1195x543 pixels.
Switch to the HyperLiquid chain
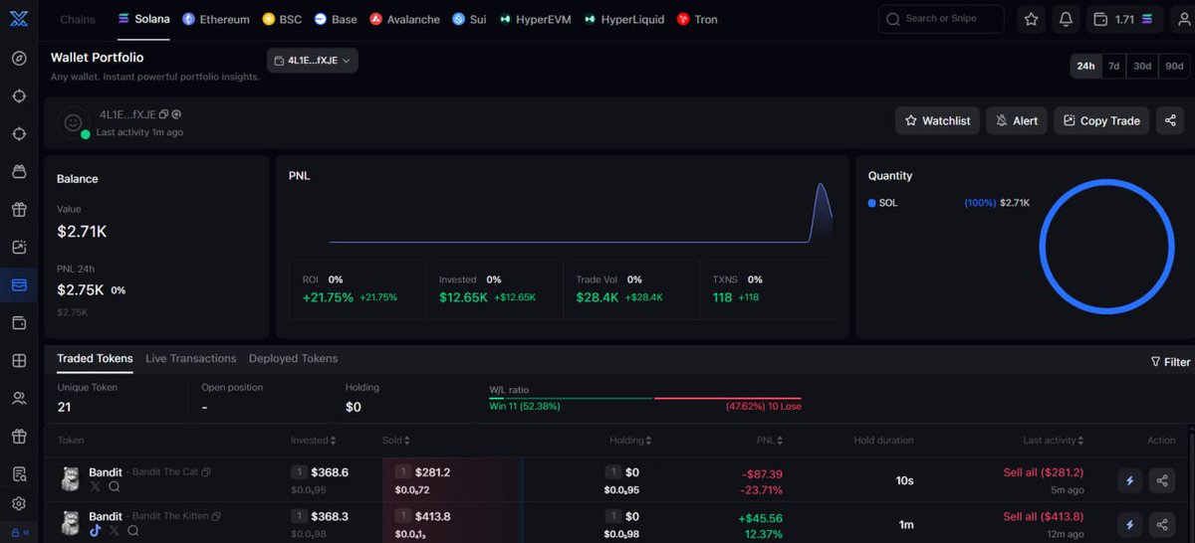pyautogui.click(x=624, y=19)
